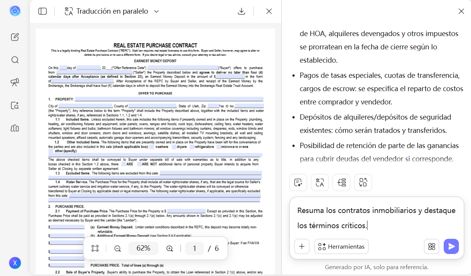Select the image search icon in the sidebar
This screenshot has width=471, height=276.
(x=15, y=106)
